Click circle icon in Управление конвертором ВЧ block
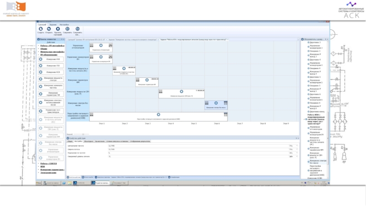The image size is (366, 206). [x=101, y=57]
